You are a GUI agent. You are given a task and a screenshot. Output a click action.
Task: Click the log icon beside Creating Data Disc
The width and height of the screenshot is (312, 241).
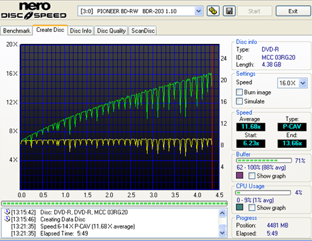(x=7, y=219)
